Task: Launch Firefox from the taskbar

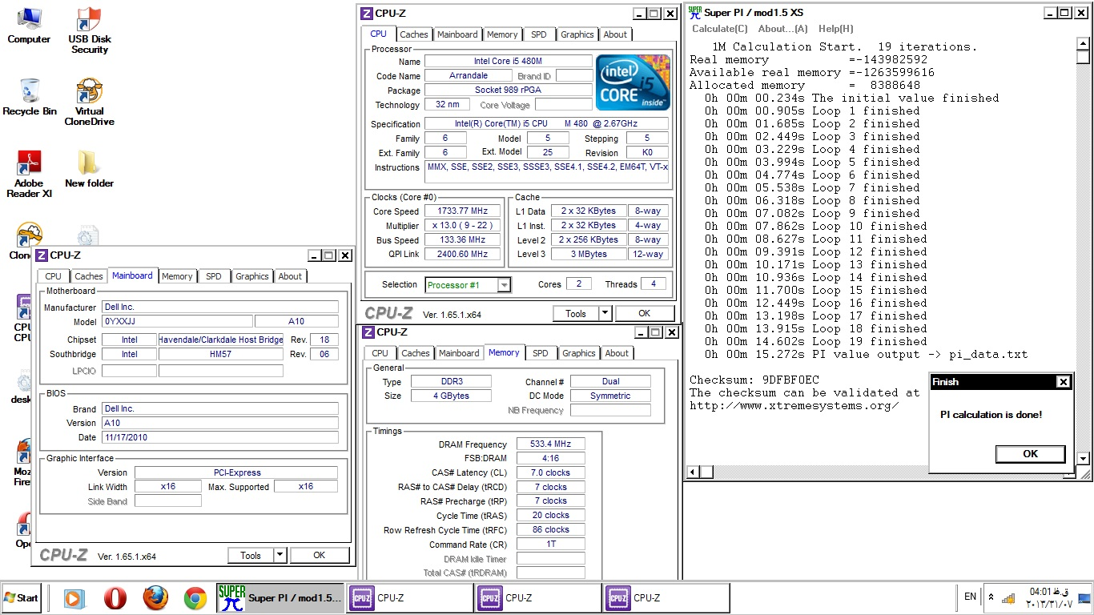Action: (155, 598)
